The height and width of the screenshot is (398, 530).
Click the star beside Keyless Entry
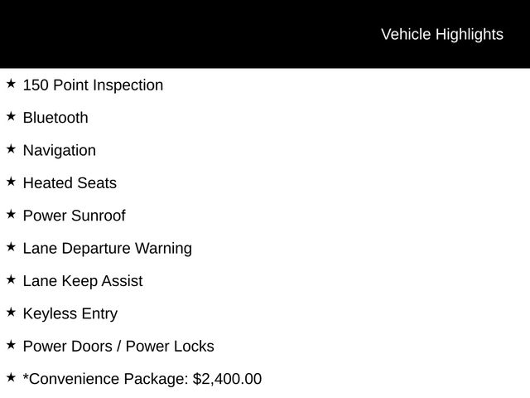11,313
